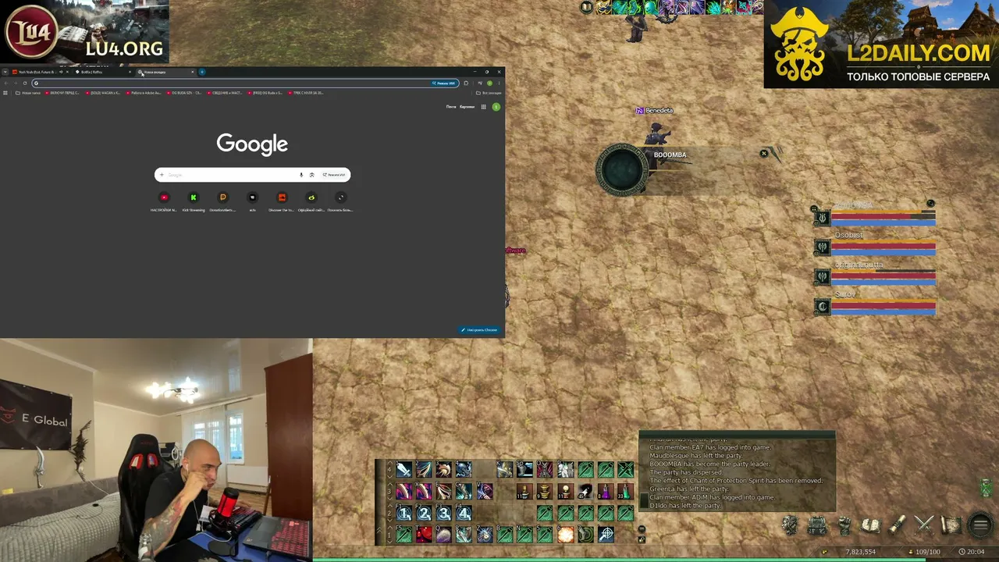Click the chat window scrollbar handle
Viewport: 999px width, 562px height.
643,500
